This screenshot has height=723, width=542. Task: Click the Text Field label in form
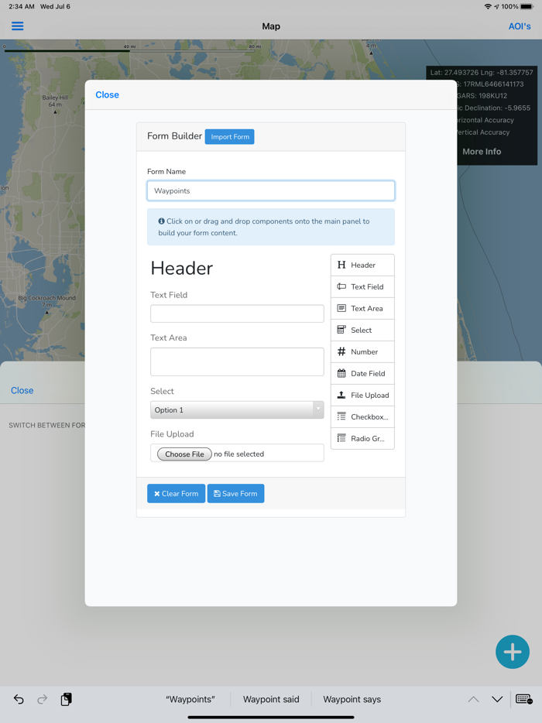click(169, 295)
